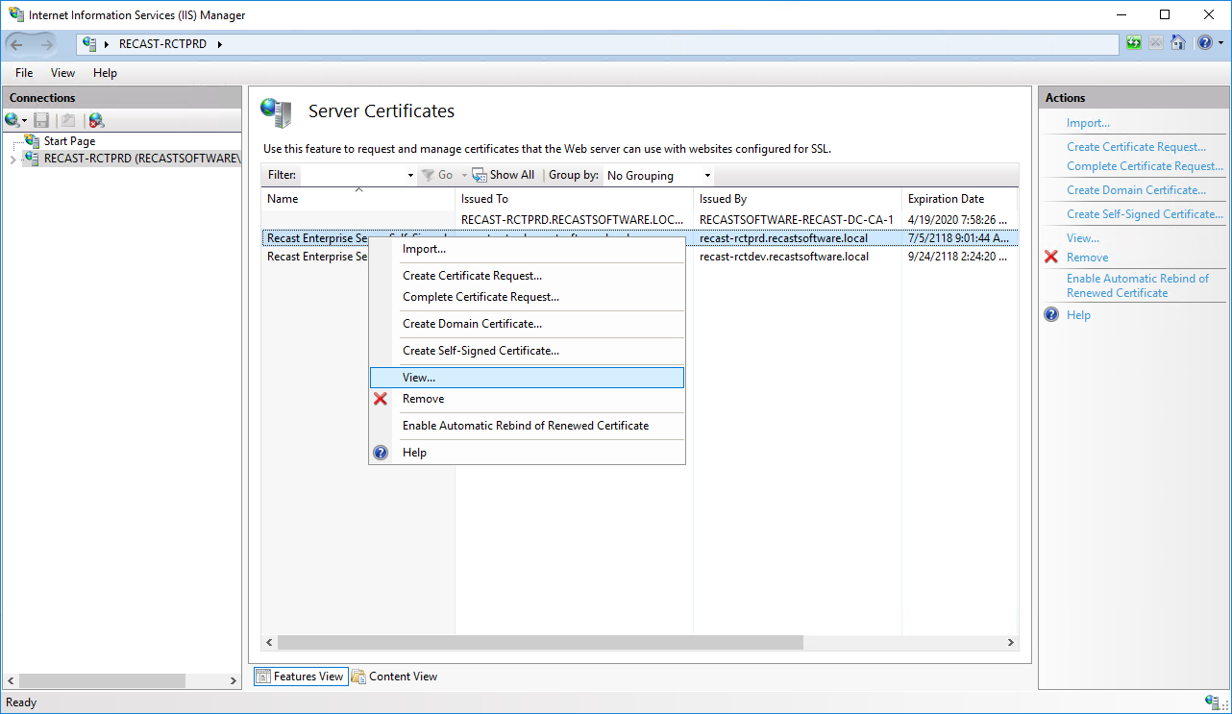Click the Up folder icon in Connections toolbar
The width and height of the screenshot is (1232, 714).
(68, 120)
